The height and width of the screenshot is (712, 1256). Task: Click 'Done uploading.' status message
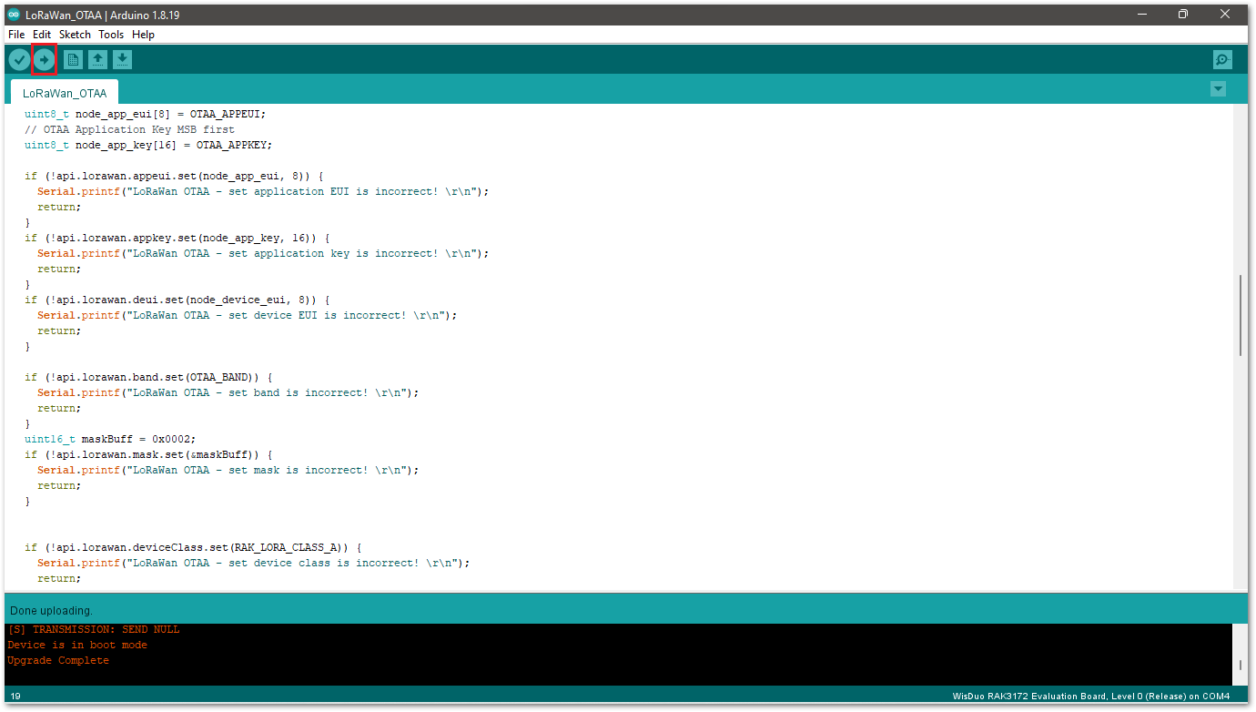click(x=51, y=610)
